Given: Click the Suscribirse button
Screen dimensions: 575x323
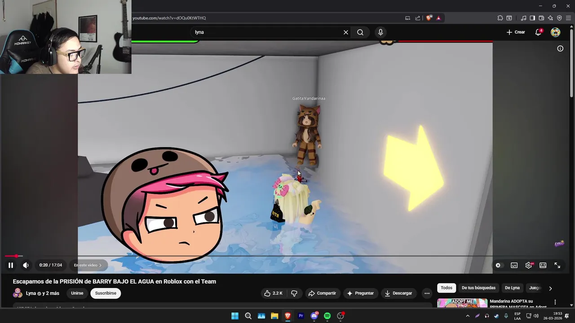Looking at the screenshot, I should [x=106, y=293].
